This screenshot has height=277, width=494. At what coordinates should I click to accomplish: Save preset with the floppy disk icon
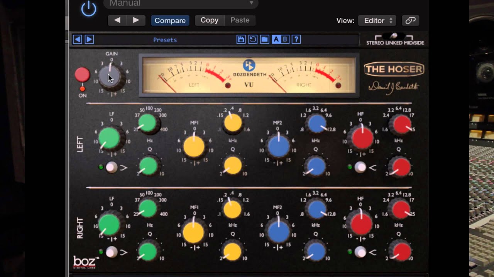(x=241, y=39)
